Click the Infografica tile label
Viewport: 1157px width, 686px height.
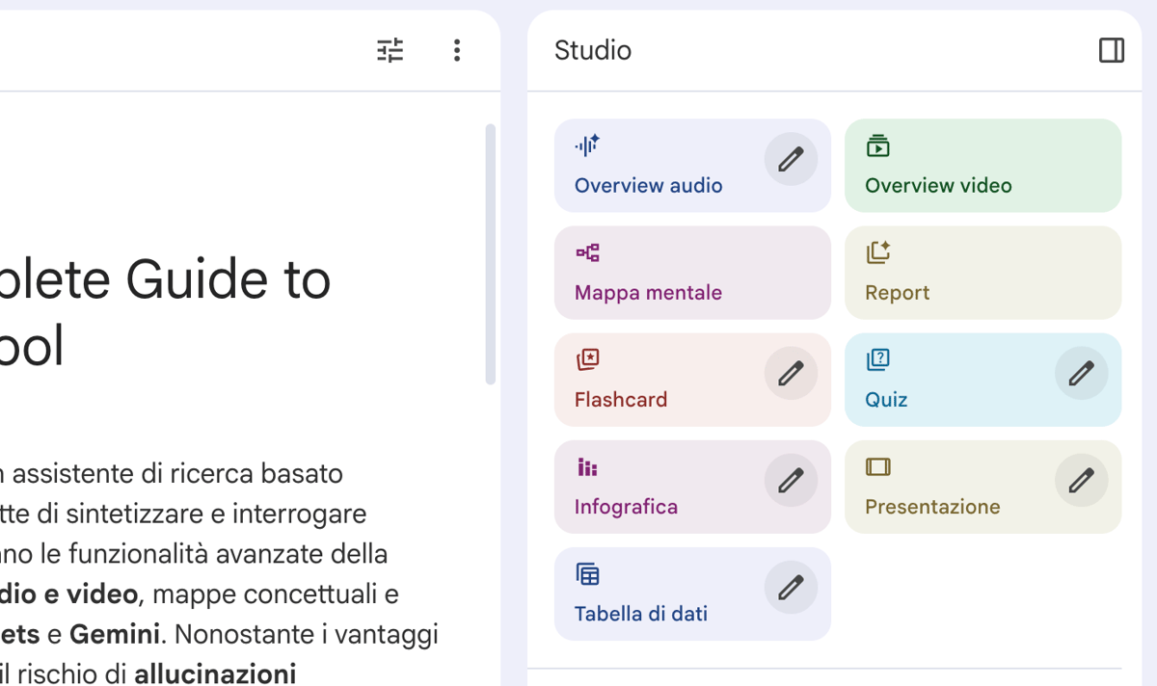coord(626,506)
